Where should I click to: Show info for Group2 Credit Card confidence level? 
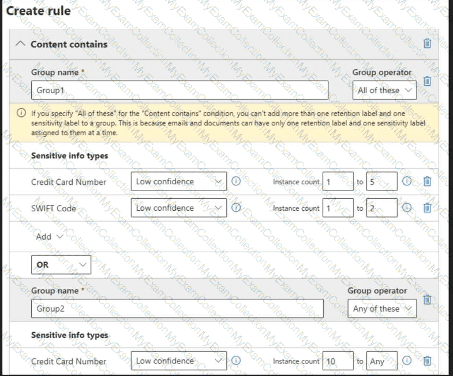(235, 361)
